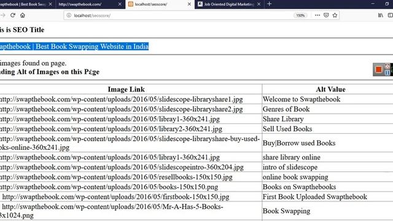Click the slidescope-libraryshare1.jpg image link
Image resolution: width=393 pixels, height=221 pixels.
122,99
